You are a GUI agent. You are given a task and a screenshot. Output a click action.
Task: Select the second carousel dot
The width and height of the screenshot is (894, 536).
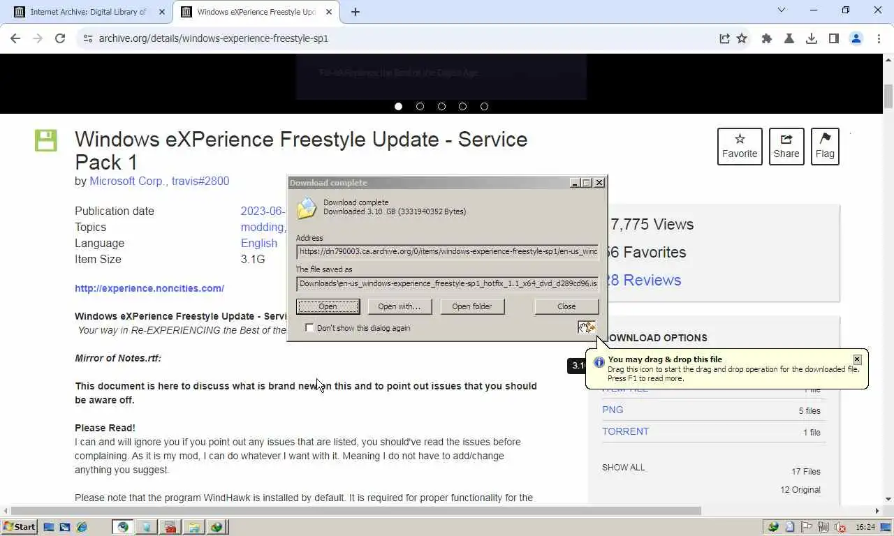(420, 107)
